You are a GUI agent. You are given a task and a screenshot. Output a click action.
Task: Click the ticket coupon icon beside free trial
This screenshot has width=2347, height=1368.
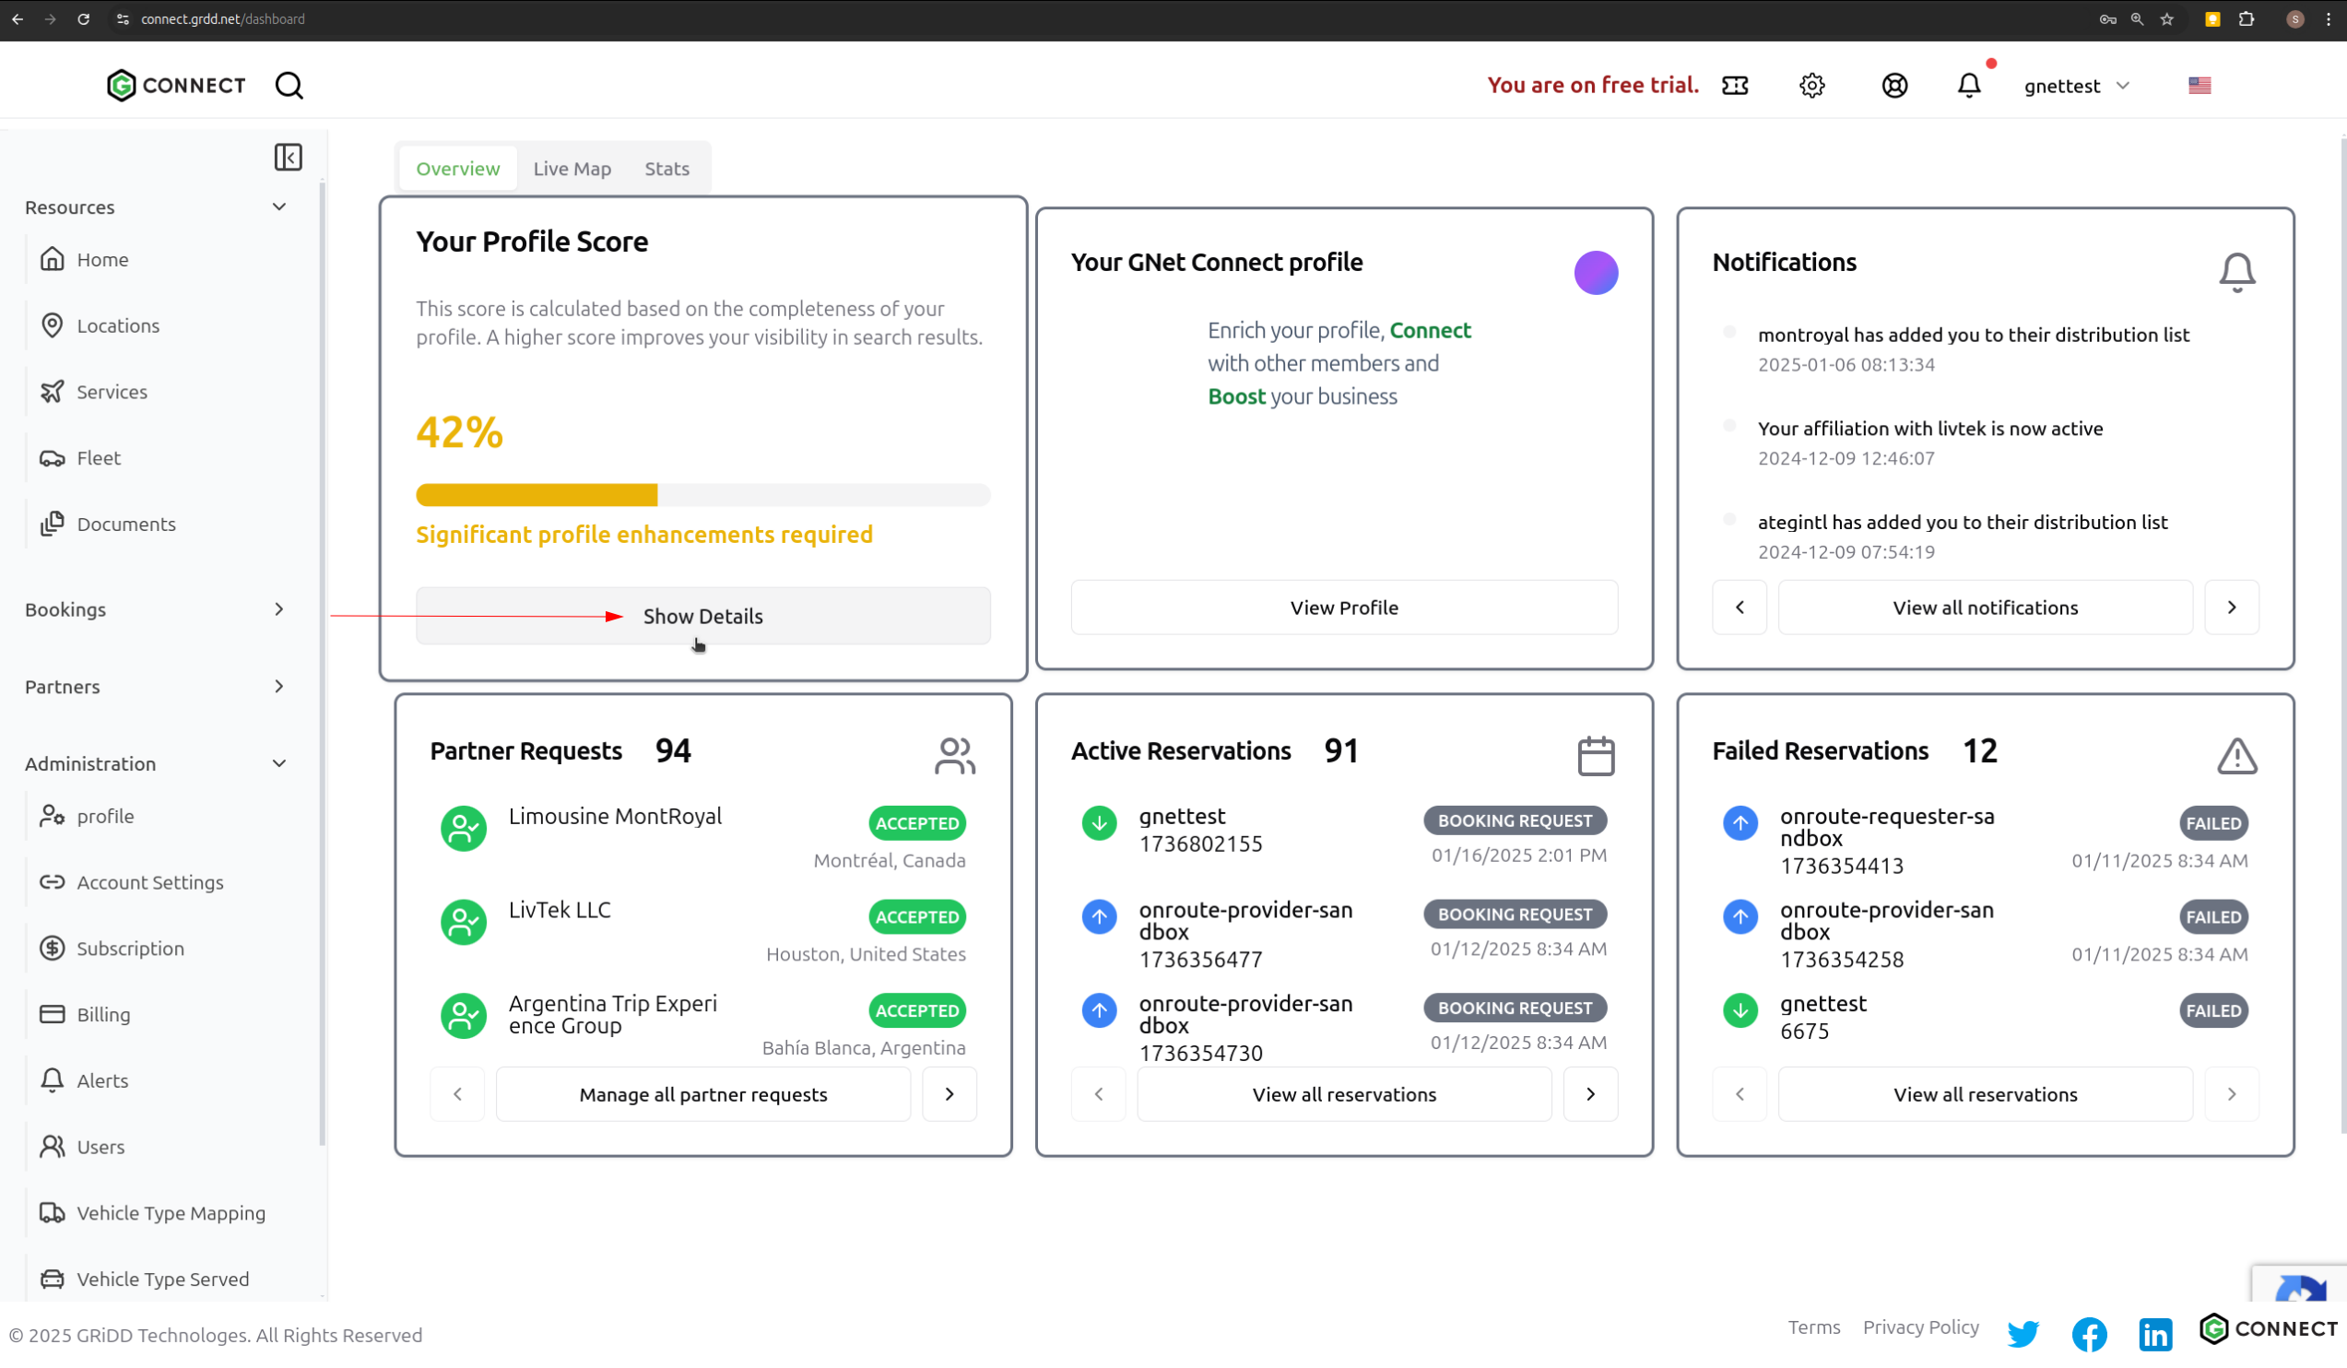coord(1734,86)
